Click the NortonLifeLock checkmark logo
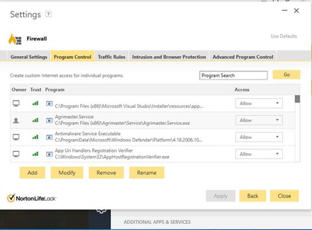312x230 pixels. pyautogui.click(x=11, y=198)
